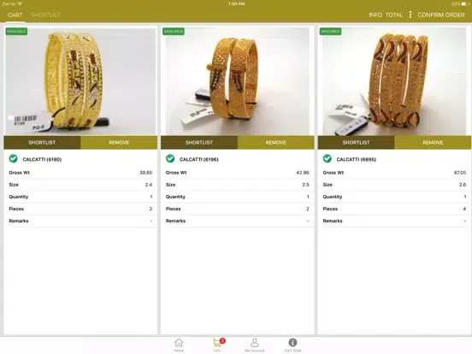Remove the CALCATTI (6895) item
Screen dimensions: 472x354
point(433,143)
